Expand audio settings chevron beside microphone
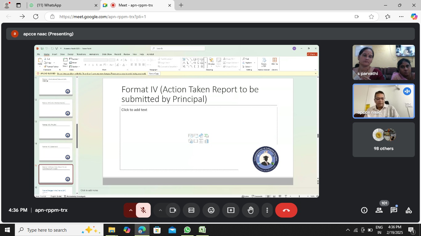 131,210
